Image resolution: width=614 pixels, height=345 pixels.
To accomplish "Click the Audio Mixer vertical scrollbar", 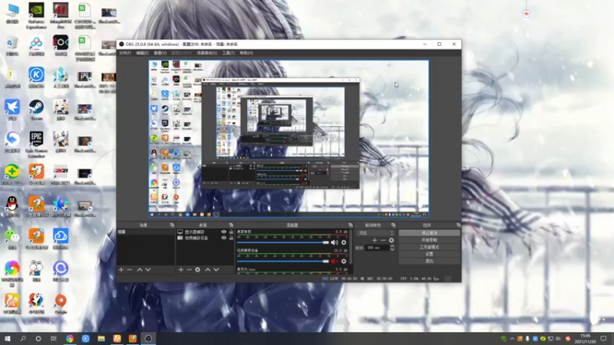I will (x=351, y=246).
